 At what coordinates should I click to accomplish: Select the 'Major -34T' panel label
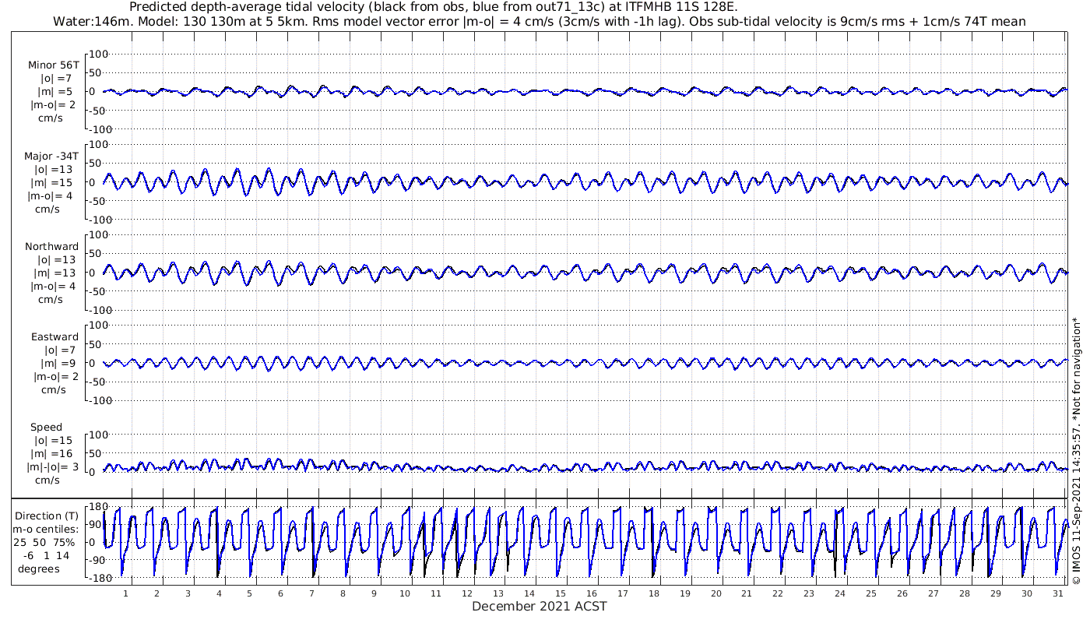(51, 156)
